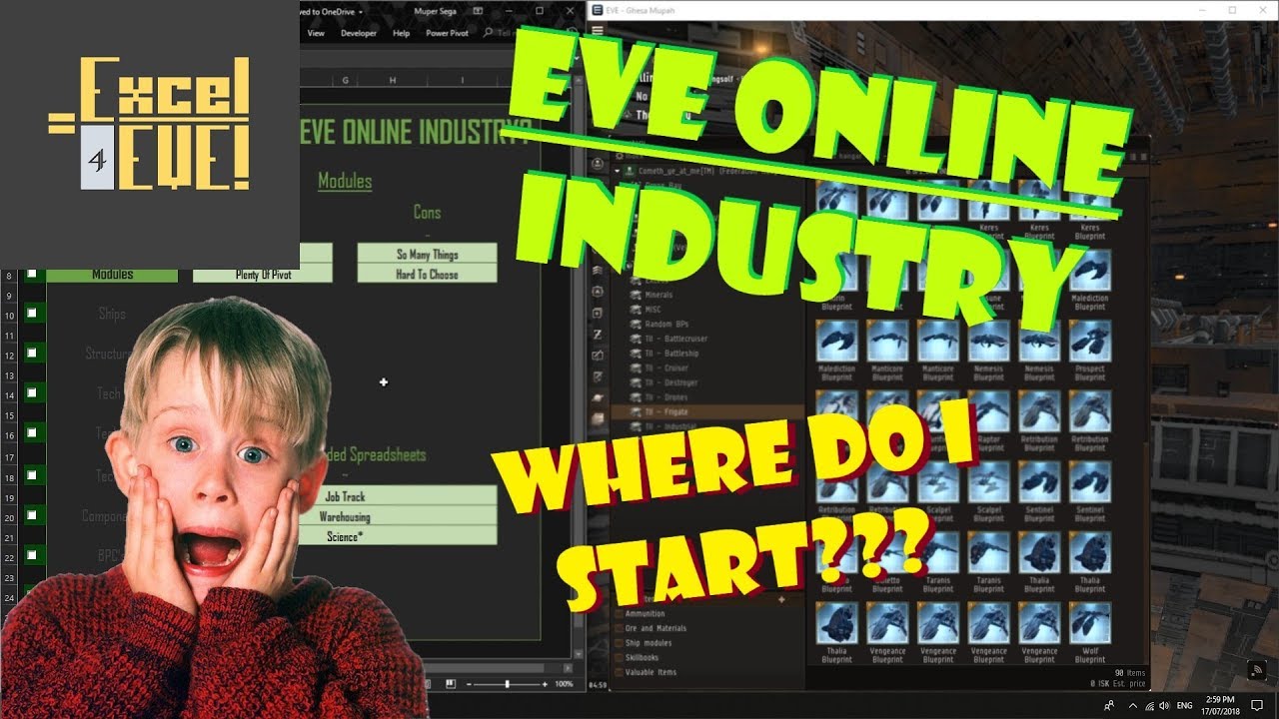Adjust the Excel zoom slider handle
The width and height of the screenshot is (1279, 719).
(508, 684)
